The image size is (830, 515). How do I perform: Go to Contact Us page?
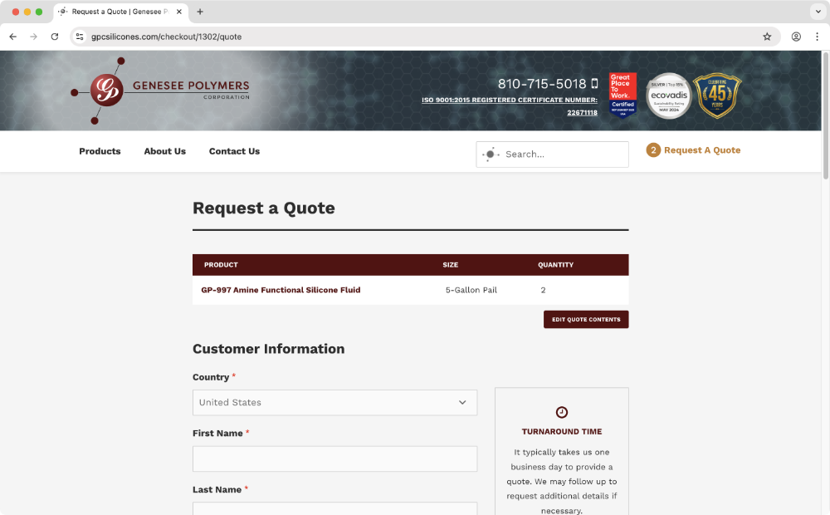[x=234, y=151]
